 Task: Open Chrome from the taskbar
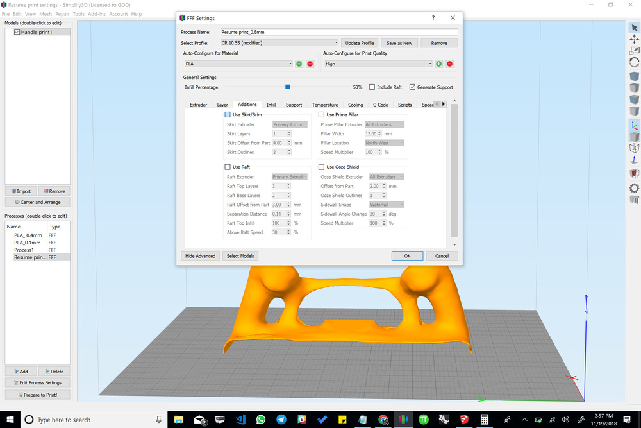pyautogui.click(x=383, y=420)
